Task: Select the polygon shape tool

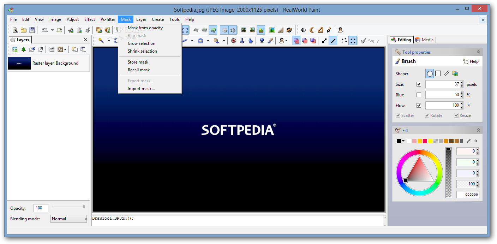Action: pyautogui.click(x=200, y=41)
